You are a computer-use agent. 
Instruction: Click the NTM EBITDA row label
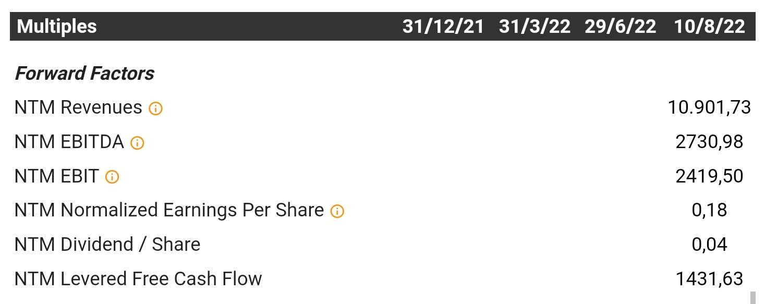point(69,142)
